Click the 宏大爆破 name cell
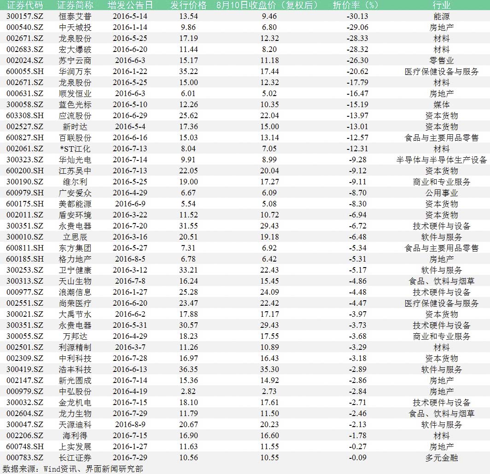 tap(75, 49)
